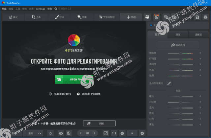The height and width of the screenshot is (138, 211).
Task: Adjust the 白色 whites slider handle
Action: click(x=180, y=119)
